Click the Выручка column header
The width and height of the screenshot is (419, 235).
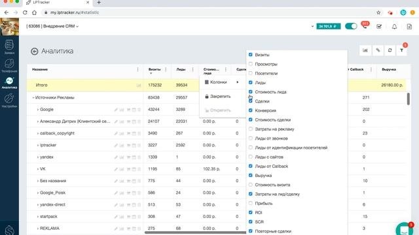[x=389, y=70]
